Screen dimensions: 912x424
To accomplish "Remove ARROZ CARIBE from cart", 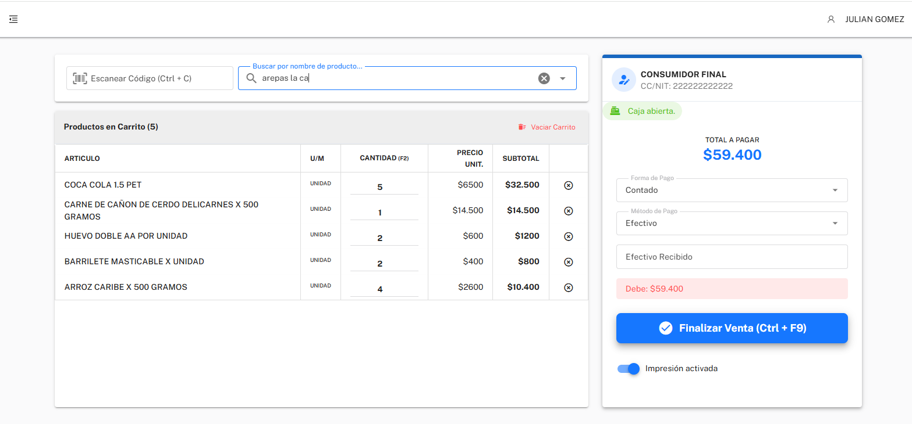I will (569, 288).
